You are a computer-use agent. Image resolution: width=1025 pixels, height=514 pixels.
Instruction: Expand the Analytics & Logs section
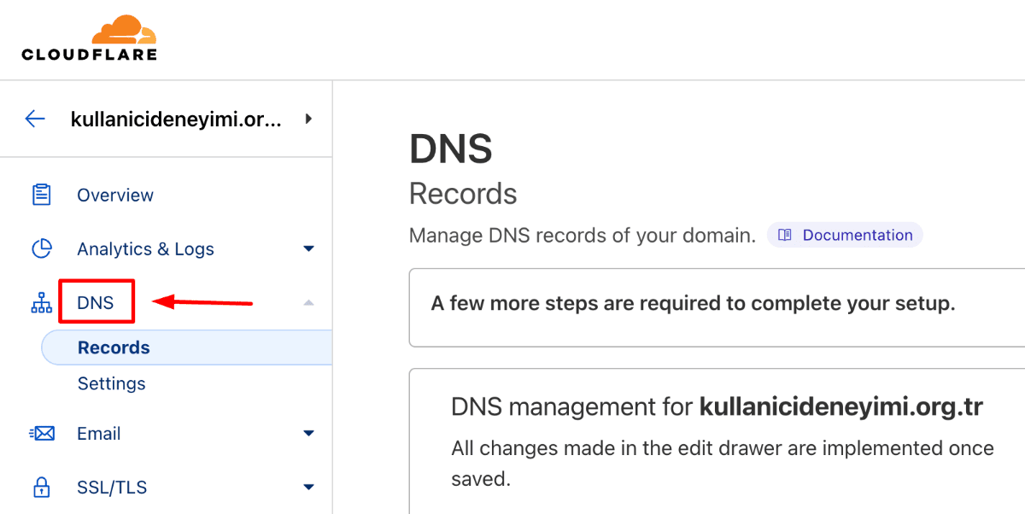[x=308, y=248]
